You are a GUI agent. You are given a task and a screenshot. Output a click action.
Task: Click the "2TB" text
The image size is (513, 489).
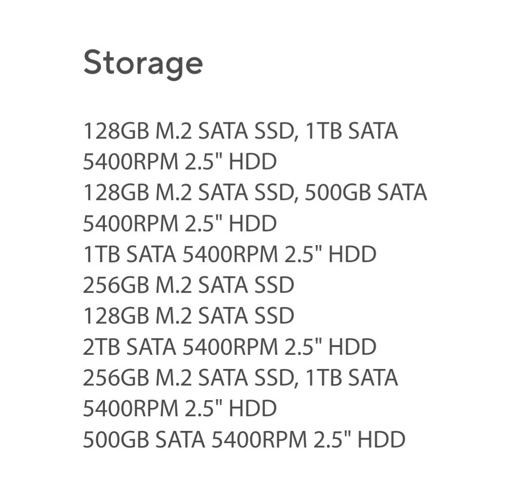(x=101, y=346)
